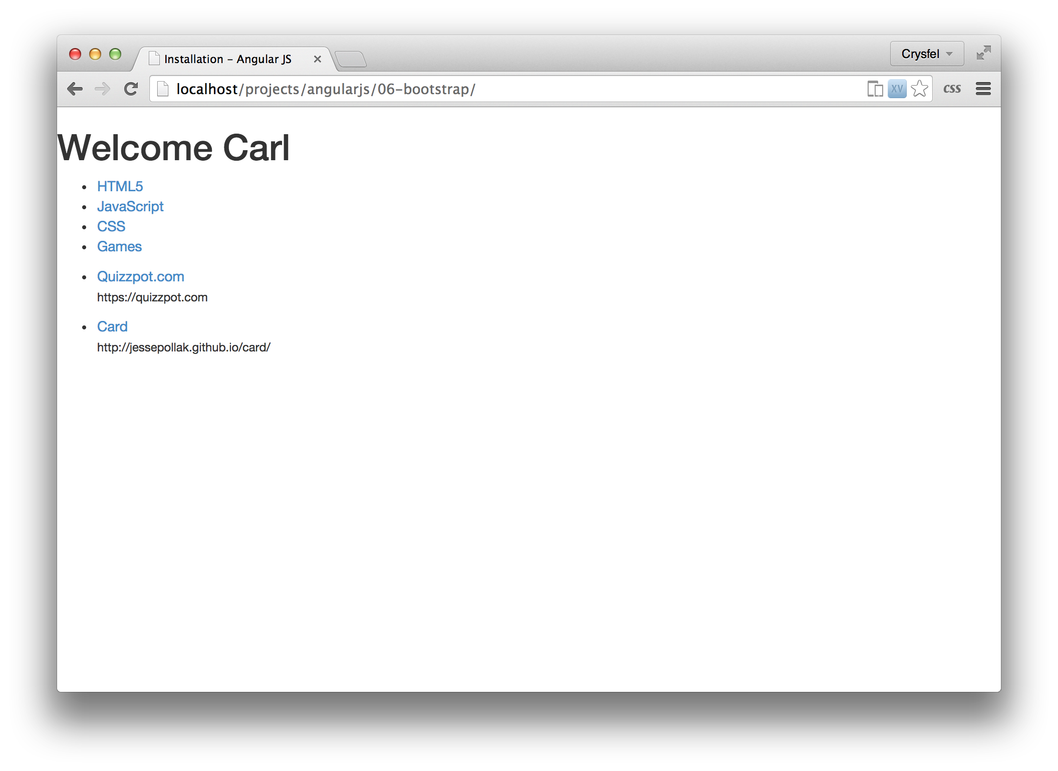Click the CSS icon in toolbar
This screenshot has height=771, width=1058.
tap(952, 90)
